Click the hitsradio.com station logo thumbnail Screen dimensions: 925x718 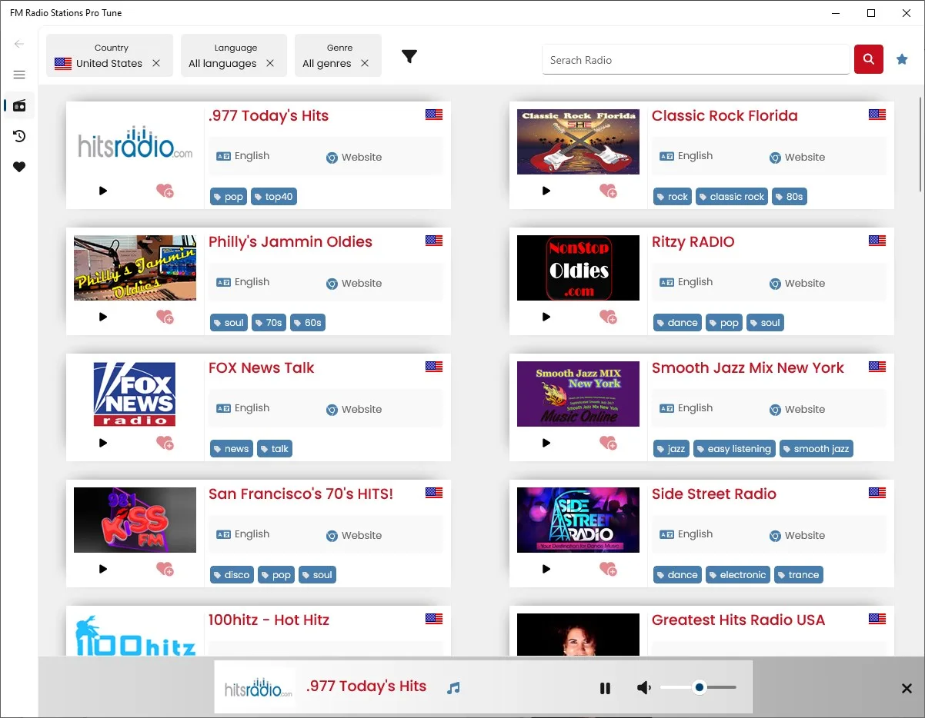(x=135, y=142)
